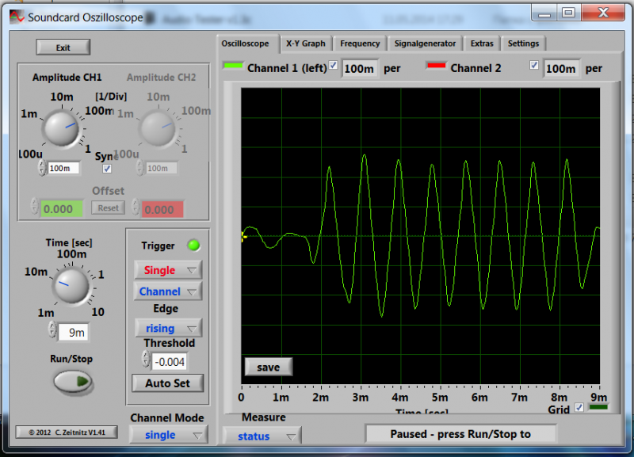Viewport: 634px width, 457px height.
Task: Minimize the Soundcard Oszilloscope window
Action: [x=544, y=13]
